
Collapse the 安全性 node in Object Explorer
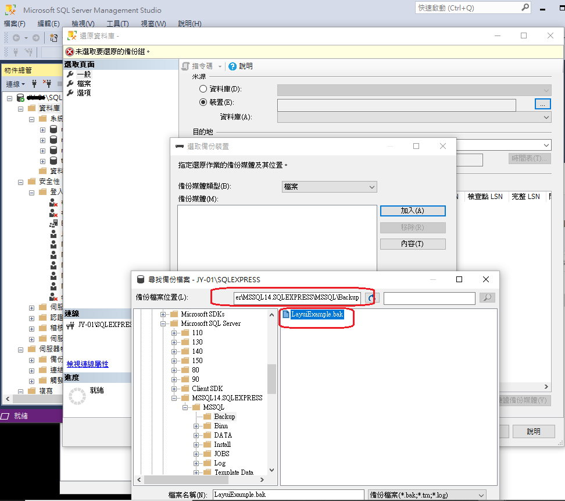click(20, 182)
